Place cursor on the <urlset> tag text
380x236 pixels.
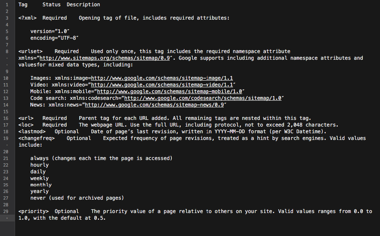pyautogui.click(x=30, y=51)
